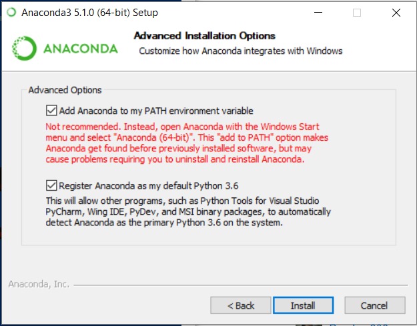Click the greyed-out maximize button
The height and width of the screenshot is (326, 417).
pyautogui.click(x=357, y=12)
